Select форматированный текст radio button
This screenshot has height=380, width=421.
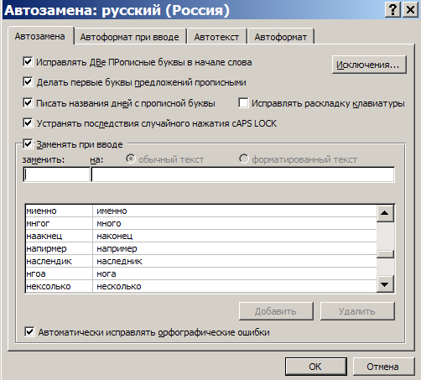[x=243, y=159]
